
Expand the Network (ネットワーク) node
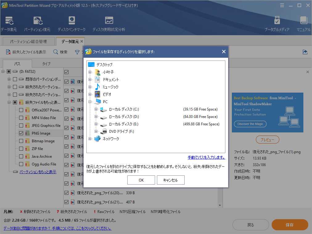(90, 139)
